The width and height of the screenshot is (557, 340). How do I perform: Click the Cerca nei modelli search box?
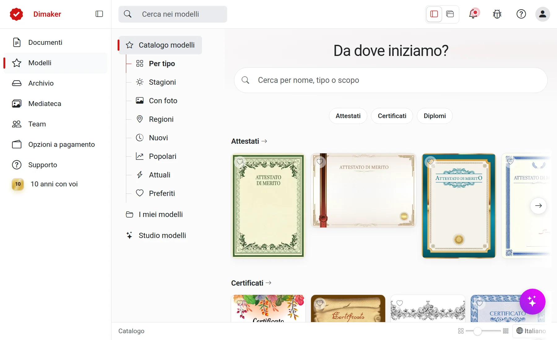point(173,14)
